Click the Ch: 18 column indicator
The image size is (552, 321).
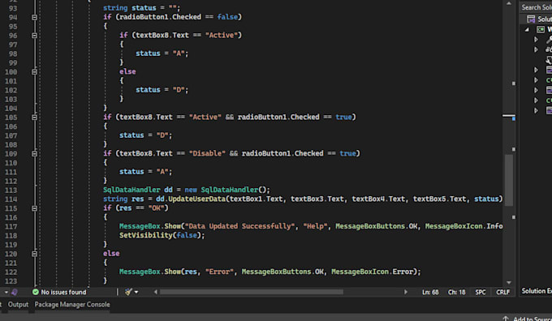coord(456,292)
